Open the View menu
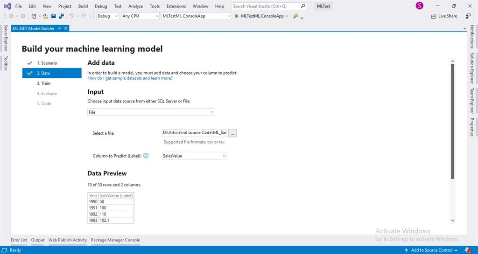 [47, 6]
